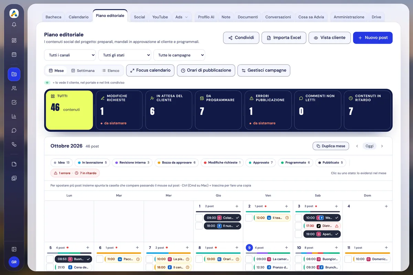Add a post on day 5 with plus

(87, 247)
